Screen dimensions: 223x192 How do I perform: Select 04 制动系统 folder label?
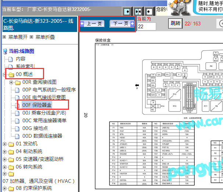pyautogui.click(x=29, y=151)
